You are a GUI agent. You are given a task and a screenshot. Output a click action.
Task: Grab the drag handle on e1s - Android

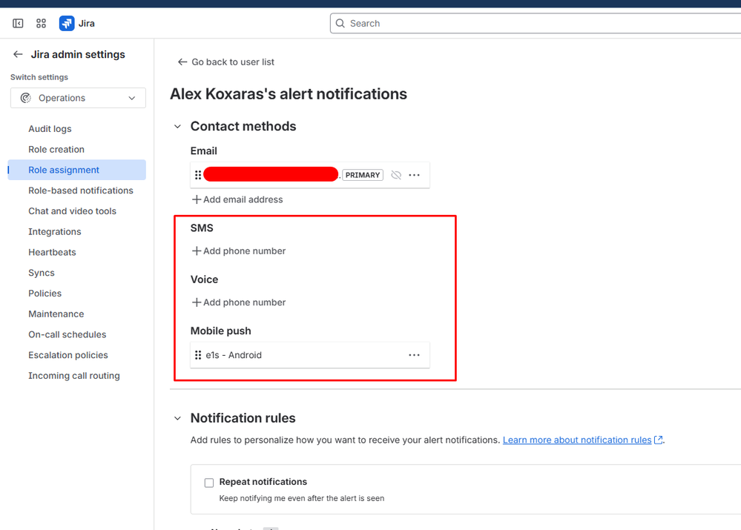(x=198, y=355)
